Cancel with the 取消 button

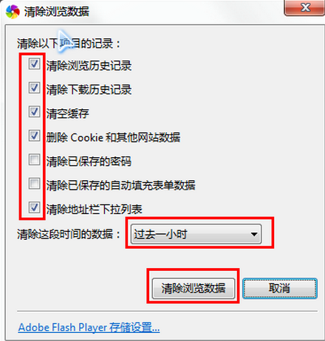[x=280, y=289]
